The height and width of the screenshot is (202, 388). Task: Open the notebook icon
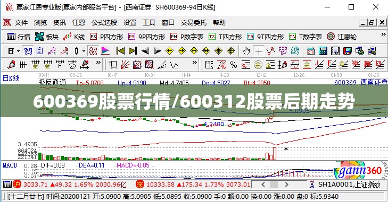click(x=335, y=51)
